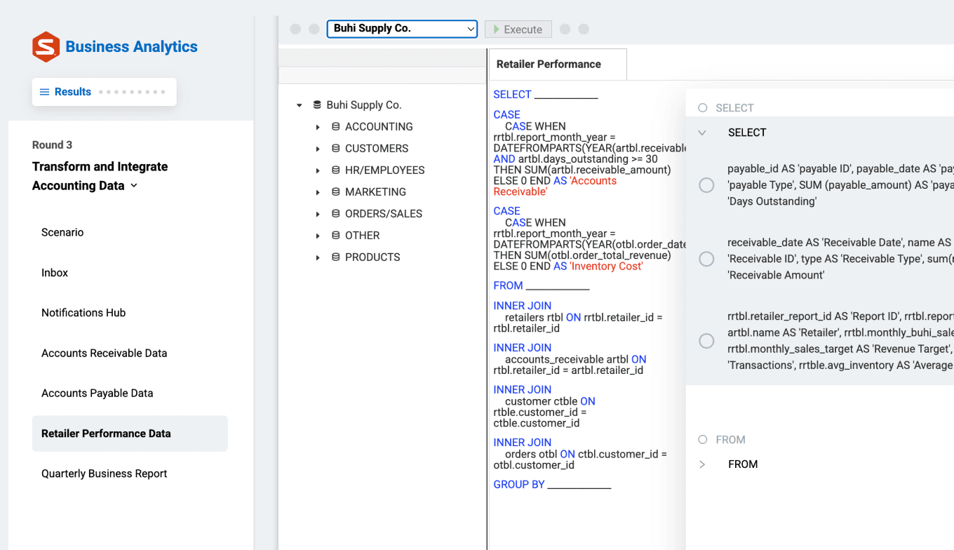Click the Buhi Supply Co. database icon
Viewport: 954px width, 550px height.
[317, 105]
